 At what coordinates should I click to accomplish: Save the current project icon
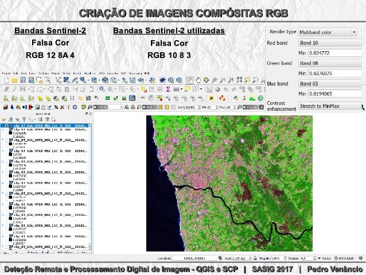point(23,80)
